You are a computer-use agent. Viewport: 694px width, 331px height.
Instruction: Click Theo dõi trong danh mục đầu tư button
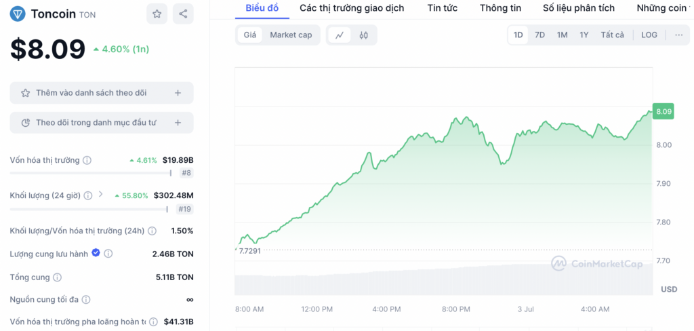102,122
